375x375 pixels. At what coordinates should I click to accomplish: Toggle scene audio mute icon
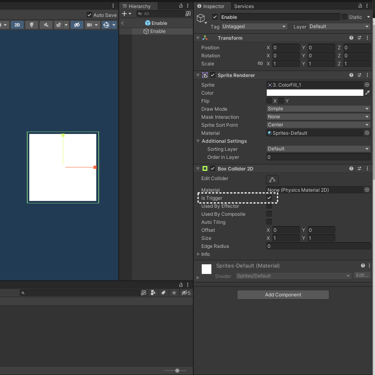click(46, 25)
